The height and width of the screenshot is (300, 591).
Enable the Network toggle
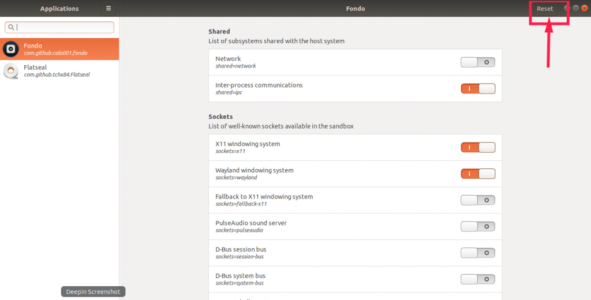click(x=477, y=62)
